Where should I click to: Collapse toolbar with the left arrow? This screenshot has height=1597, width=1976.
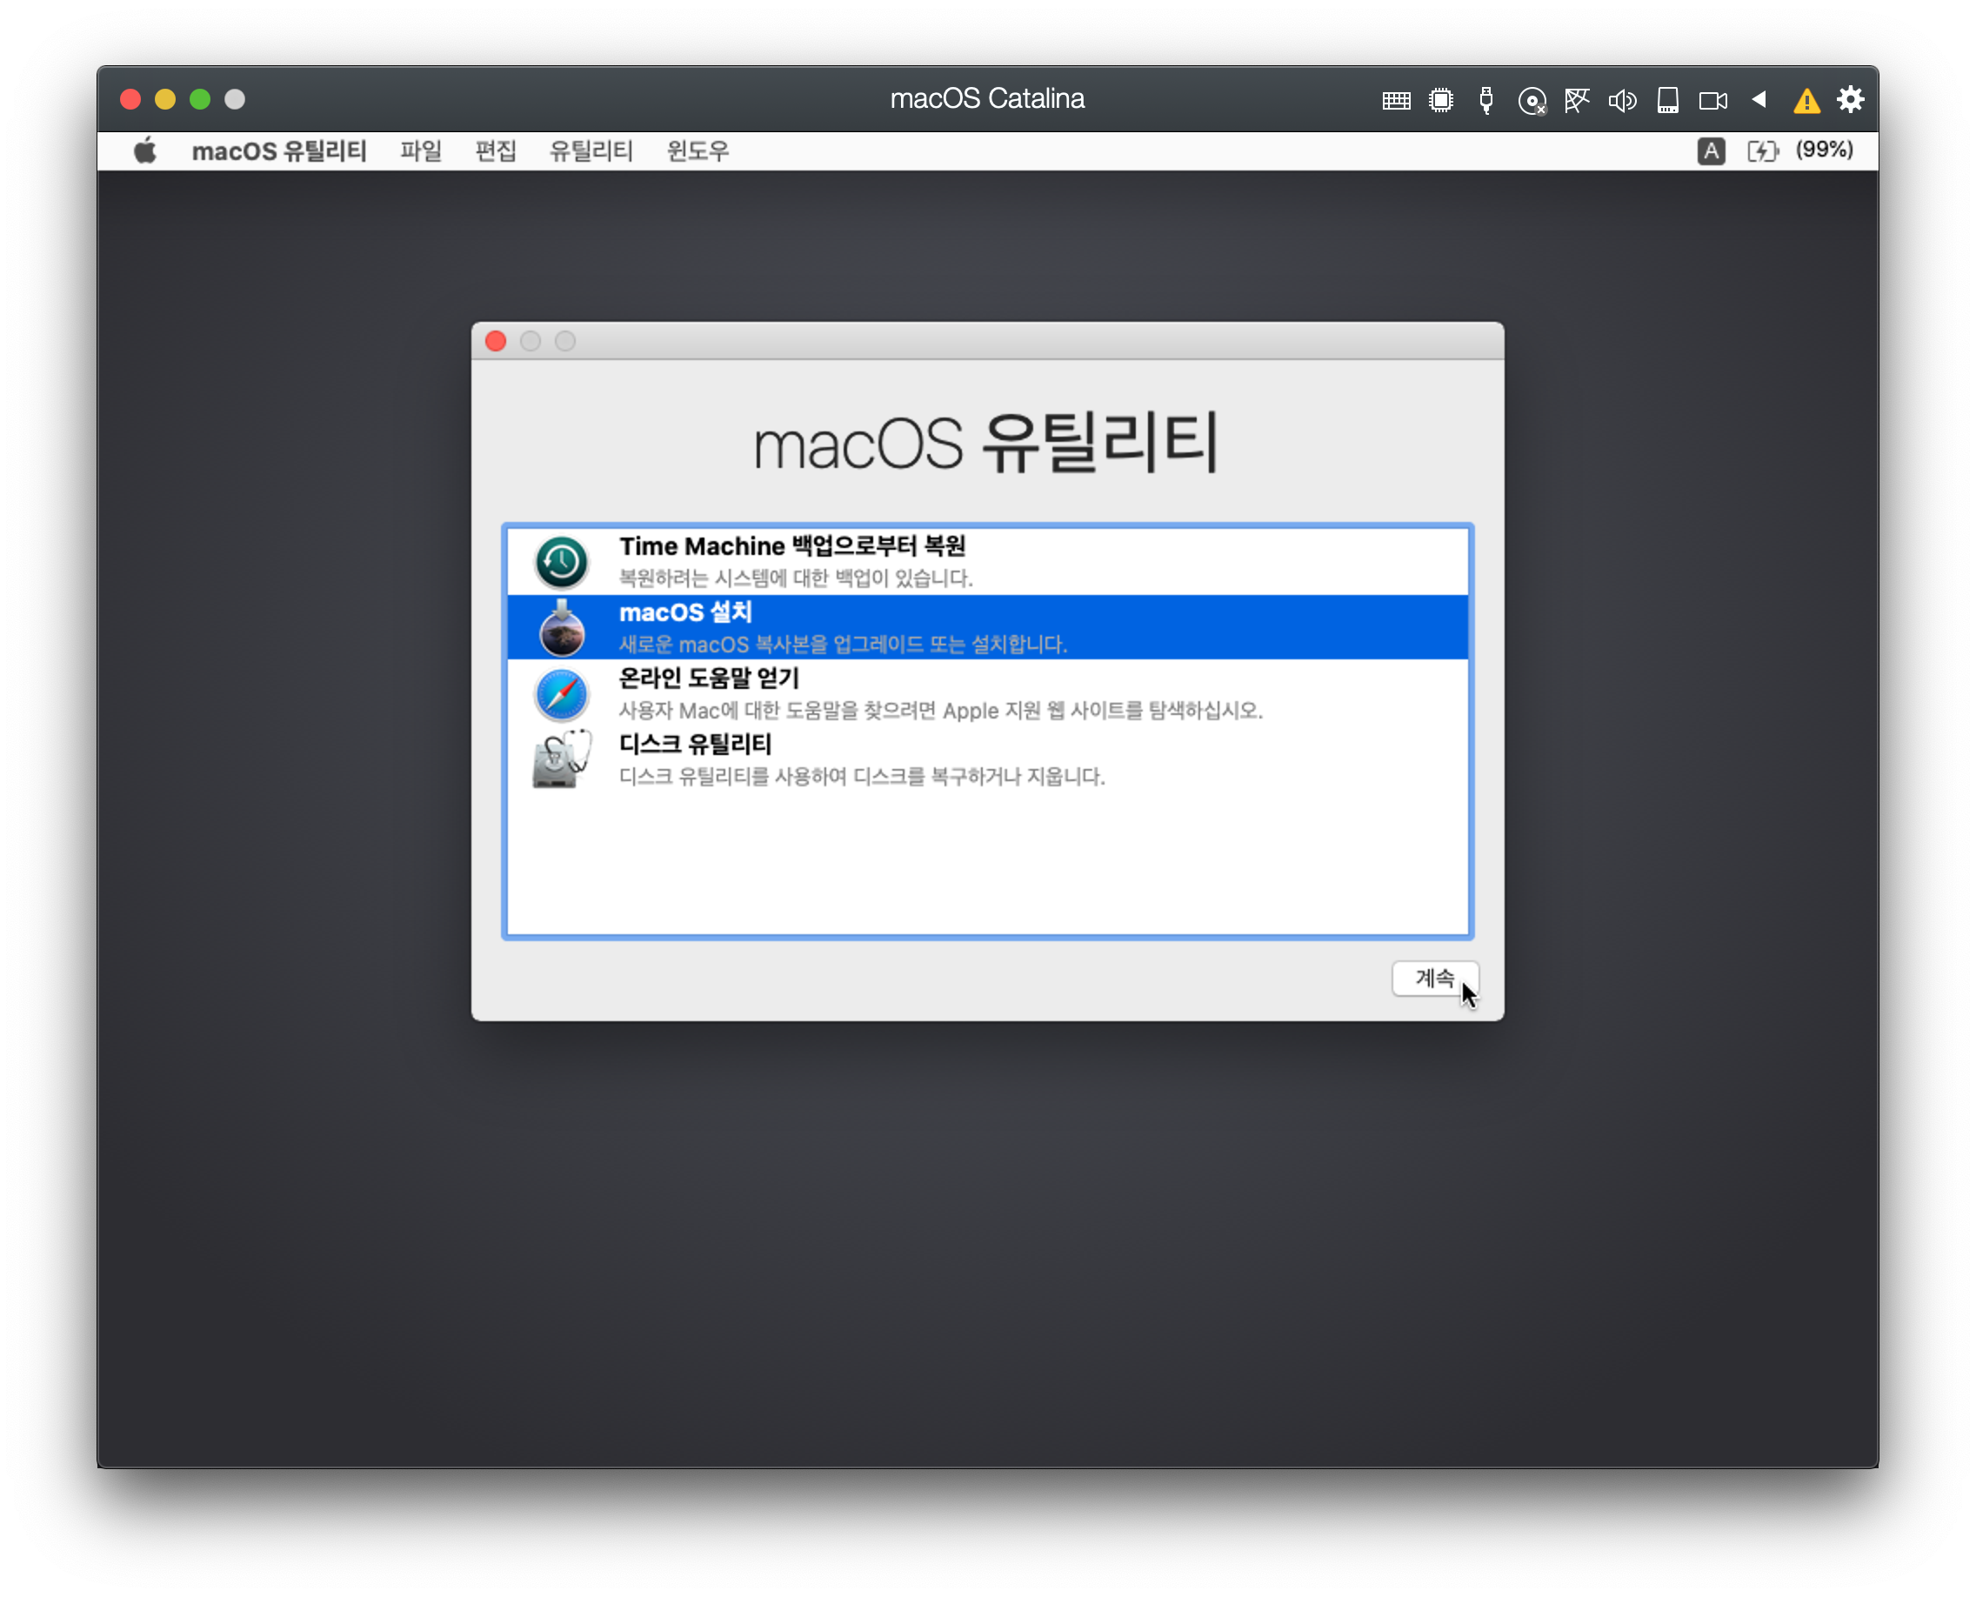(x=1759, y=99)
